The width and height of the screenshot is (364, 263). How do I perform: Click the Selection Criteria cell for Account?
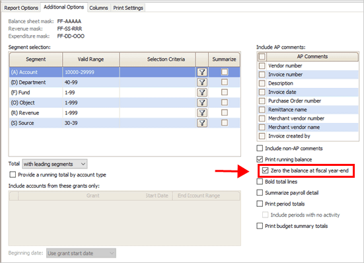point(157,72)
